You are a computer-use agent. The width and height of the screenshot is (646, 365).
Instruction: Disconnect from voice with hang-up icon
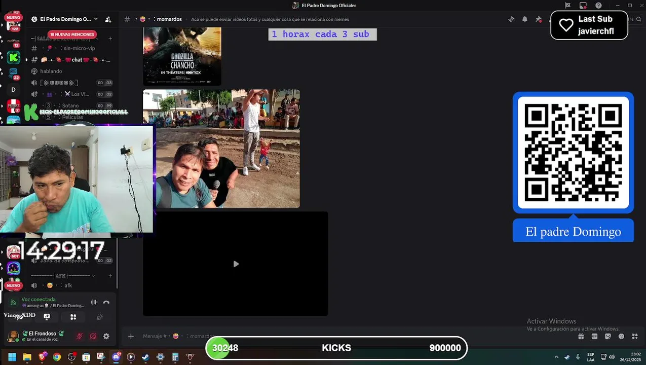(106, 303)
